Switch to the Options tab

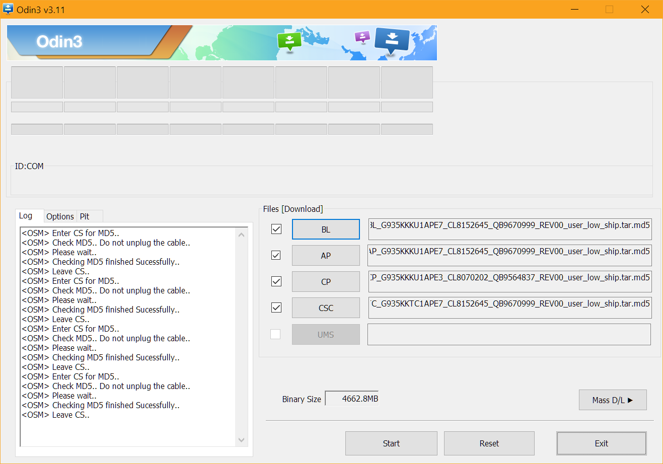pyautogui.click(x=60, y=216)
